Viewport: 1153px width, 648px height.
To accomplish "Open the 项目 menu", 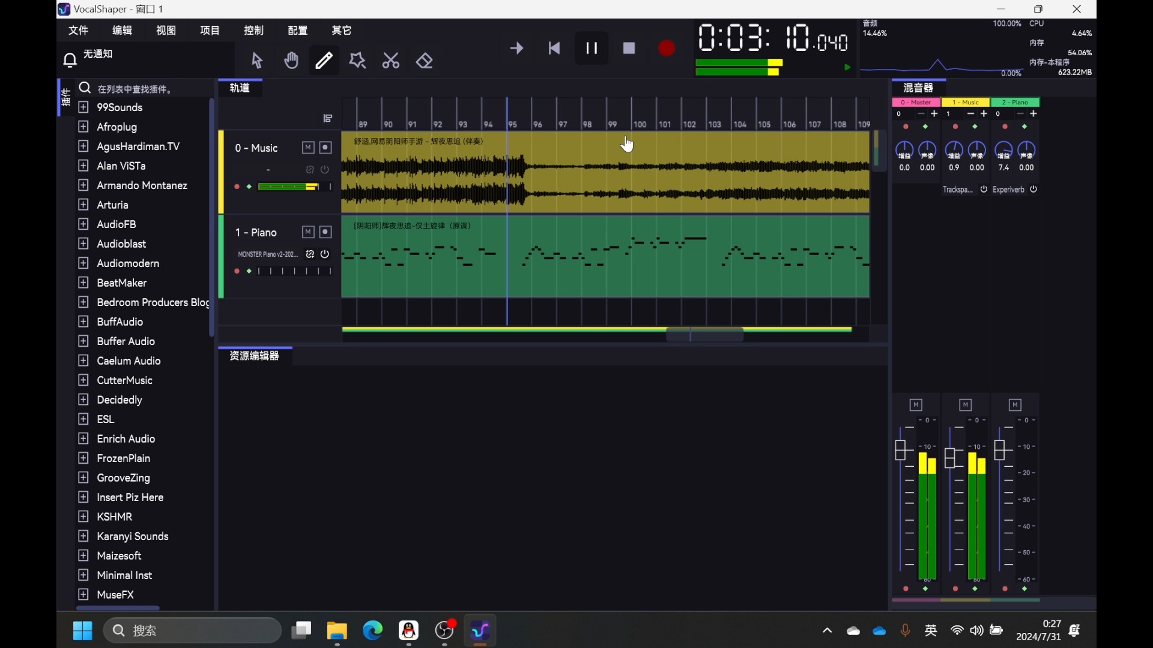I will tap(210, 31).
